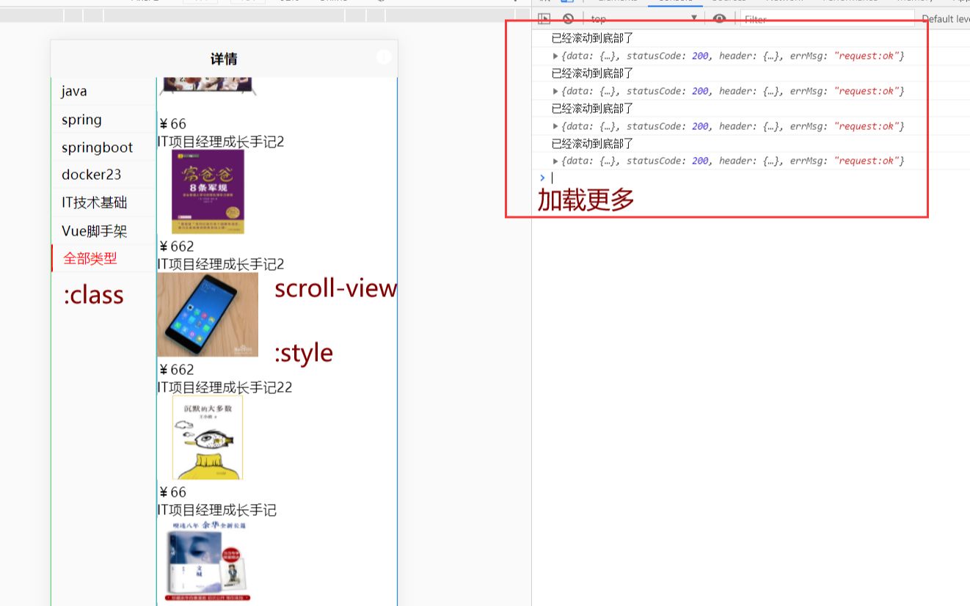Clear the console with the ban icon
The image size is (970, 606).
point(568,19)
